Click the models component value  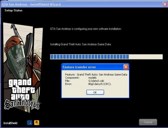tap(92, 78)
